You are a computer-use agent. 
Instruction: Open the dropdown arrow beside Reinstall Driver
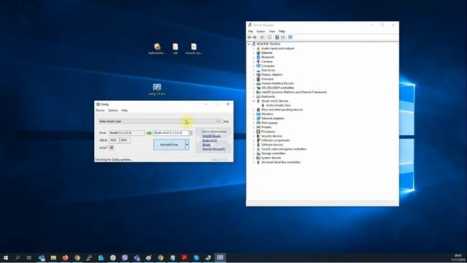[x=187, y=145]
